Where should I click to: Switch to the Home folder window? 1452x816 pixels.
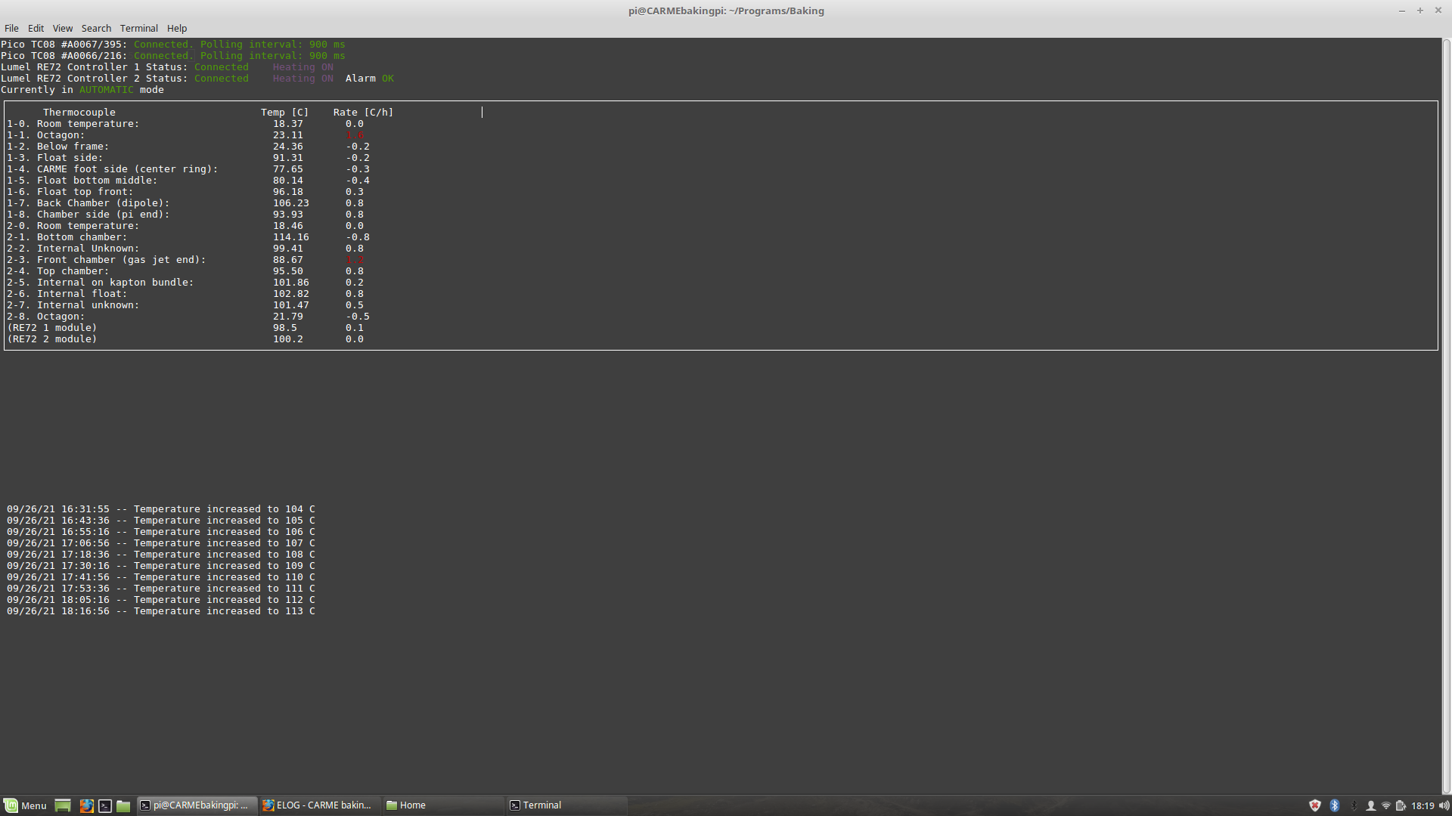412,805
